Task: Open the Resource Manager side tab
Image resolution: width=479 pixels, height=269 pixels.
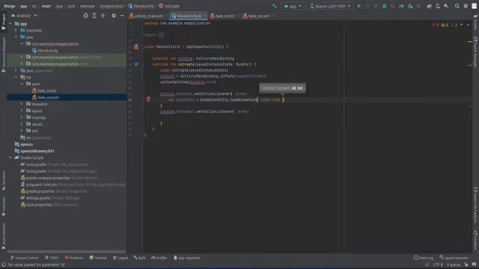Action: (x=3, y=55)
